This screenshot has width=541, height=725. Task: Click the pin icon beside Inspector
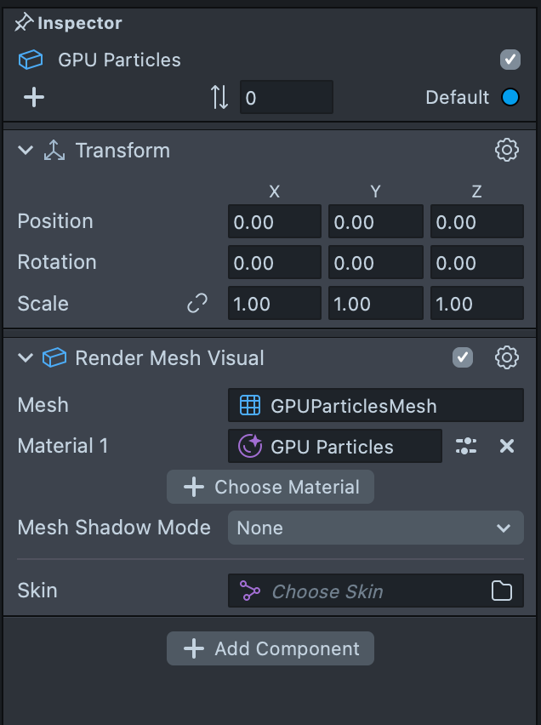(24, 24)
